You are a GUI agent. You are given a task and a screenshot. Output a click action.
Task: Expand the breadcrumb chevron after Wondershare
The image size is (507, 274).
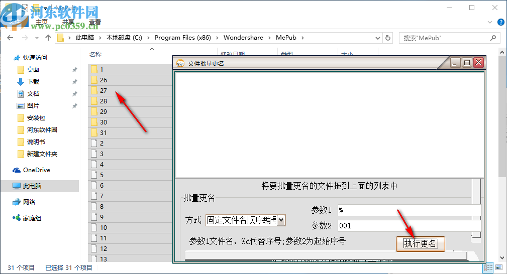269,38
